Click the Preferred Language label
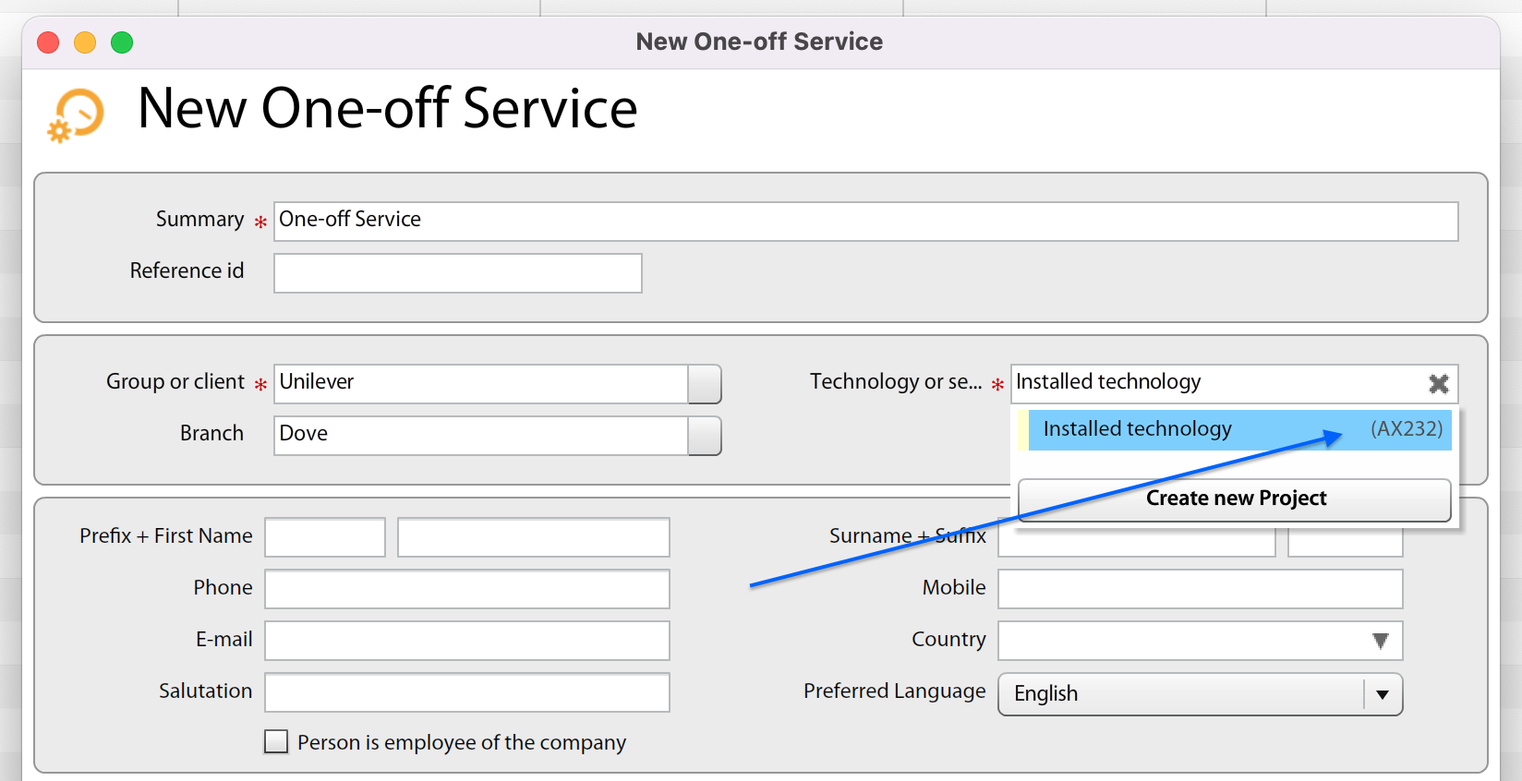The width and height of the screenshot is (1522, 781). point(894,691)
